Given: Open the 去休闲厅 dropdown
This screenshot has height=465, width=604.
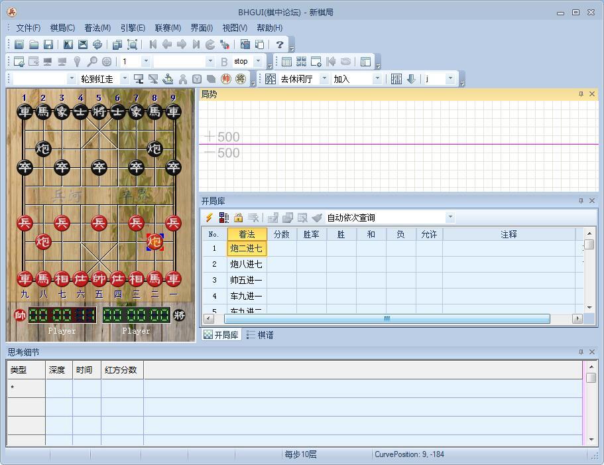Looking at the screenshot, I should [x=324, y=79].
